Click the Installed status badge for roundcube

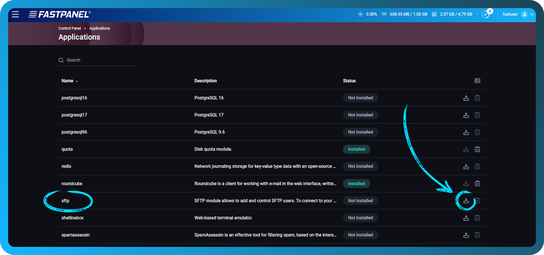tap(356, 183)
